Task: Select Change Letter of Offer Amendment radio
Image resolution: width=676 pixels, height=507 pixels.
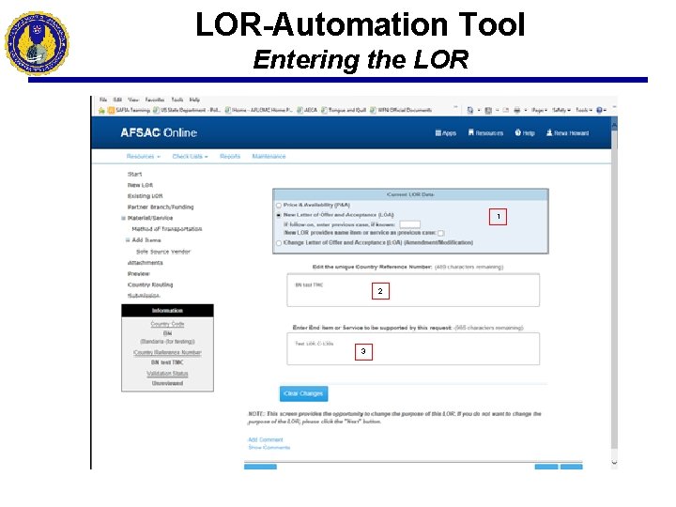Action: pyautogui.click(x=279, y=243)
